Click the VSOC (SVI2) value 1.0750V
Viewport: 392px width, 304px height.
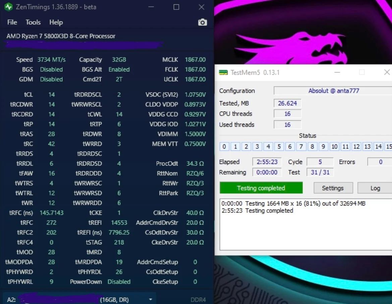[195, 95]
